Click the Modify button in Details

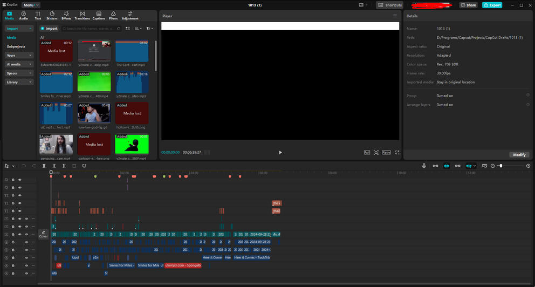tap(519, 155)
